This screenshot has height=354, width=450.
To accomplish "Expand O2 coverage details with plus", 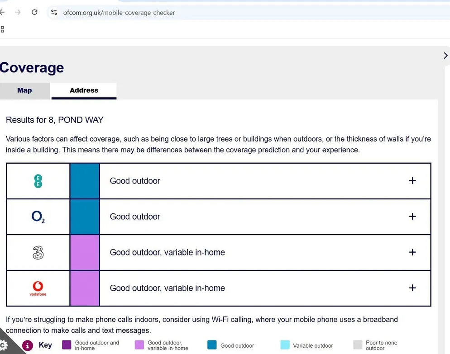I will pos(412,217).
